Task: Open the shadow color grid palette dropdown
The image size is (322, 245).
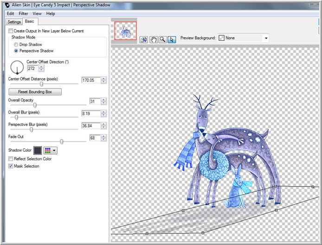Action: [x=50, y=150]
